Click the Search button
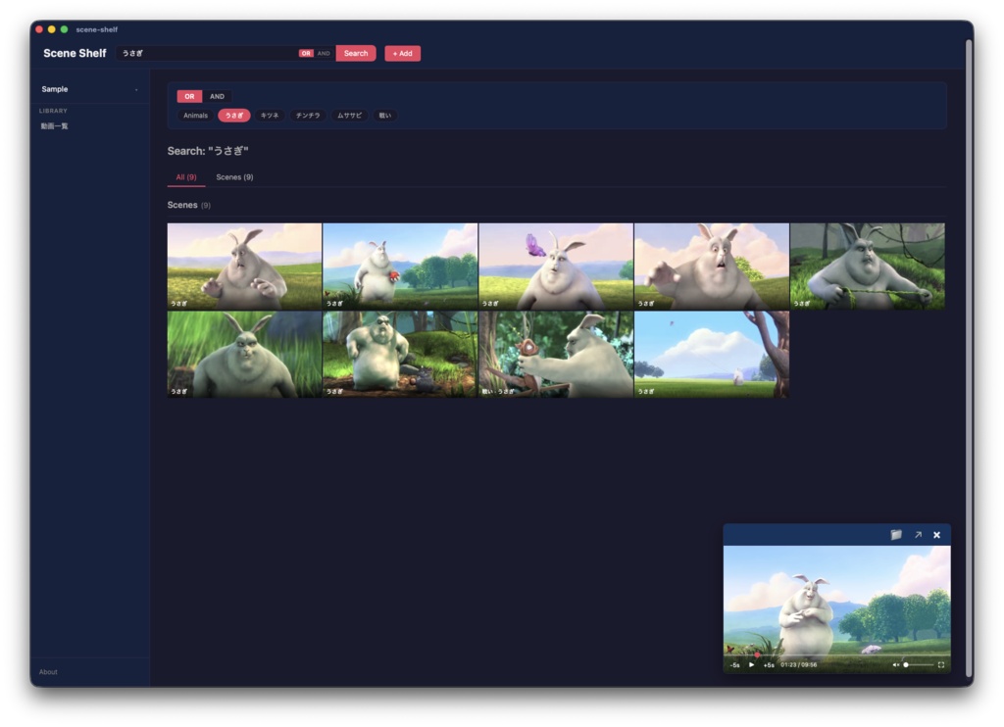This screenshot has width=1004, height=727. pos(355,53)
